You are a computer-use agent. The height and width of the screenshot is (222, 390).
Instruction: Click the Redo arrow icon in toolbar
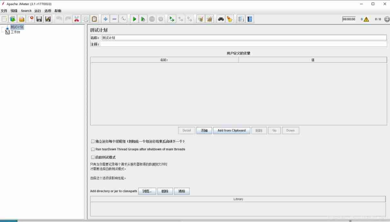tap(68, 19)
